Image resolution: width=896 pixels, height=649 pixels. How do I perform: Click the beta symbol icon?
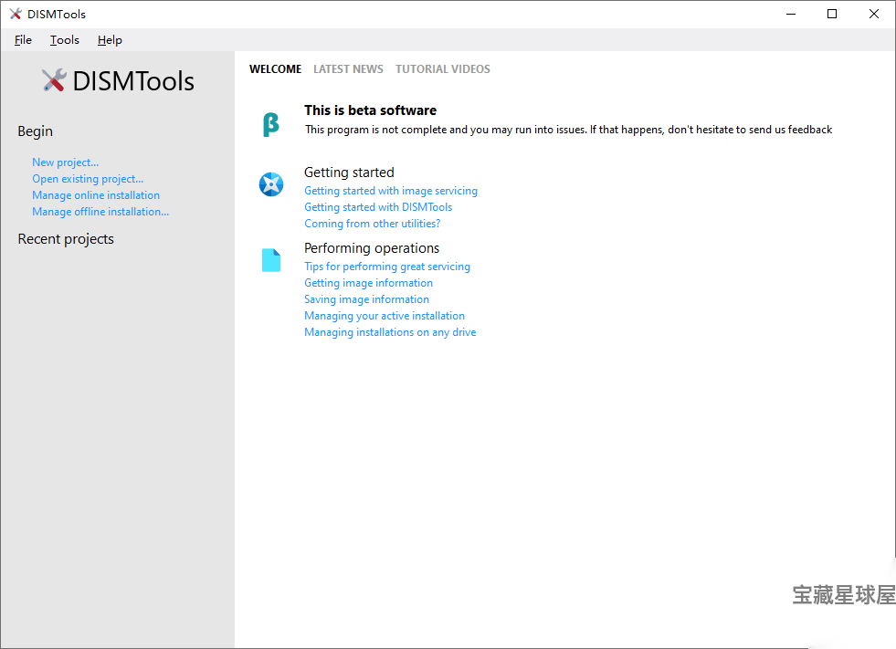(271, 124)
